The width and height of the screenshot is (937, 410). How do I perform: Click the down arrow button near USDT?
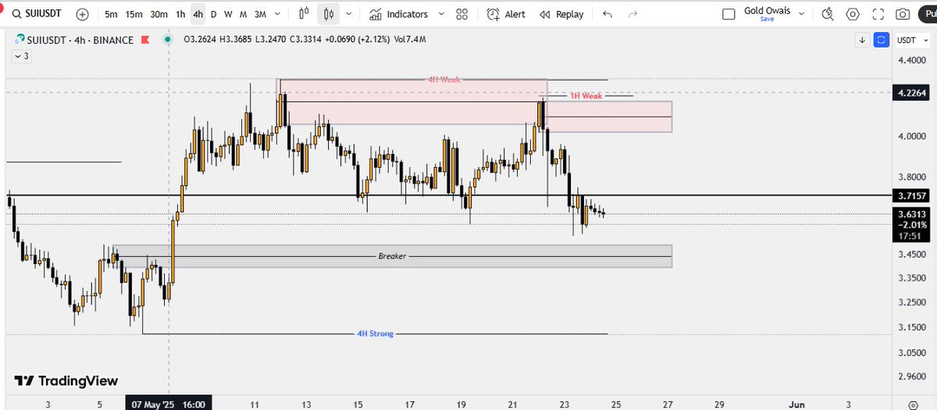coord(862,40)
